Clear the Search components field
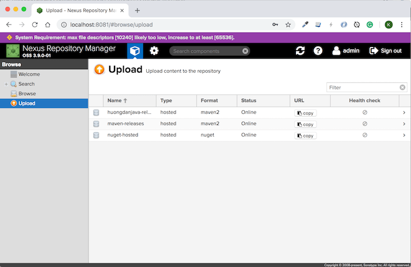 (245, 51)
